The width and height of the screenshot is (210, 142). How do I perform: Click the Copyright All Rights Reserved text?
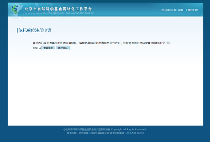129,129
